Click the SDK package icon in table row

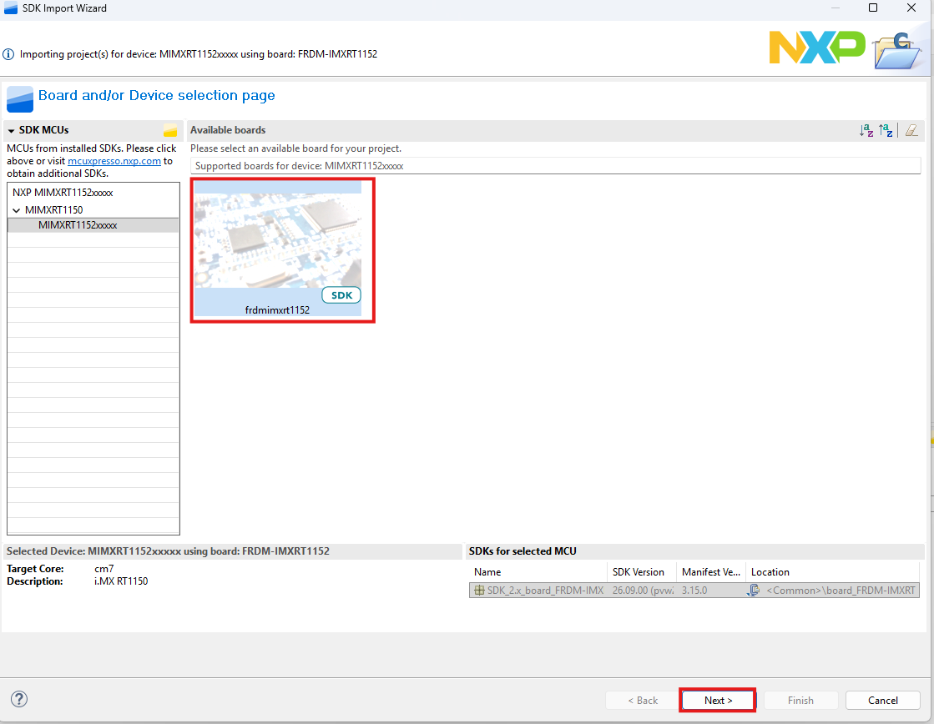(x=479, y=590)
